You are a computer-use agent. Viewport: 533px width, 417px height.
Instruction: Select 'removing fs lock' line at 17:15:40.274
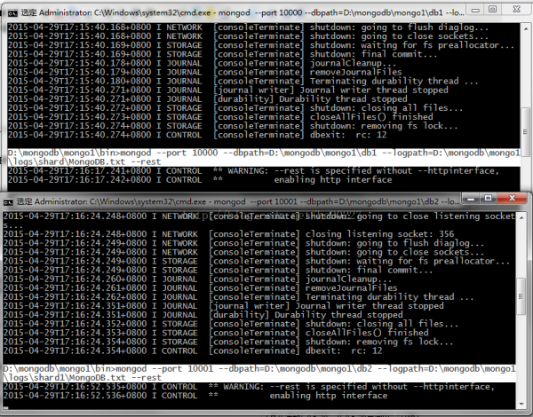pos(233,126)
